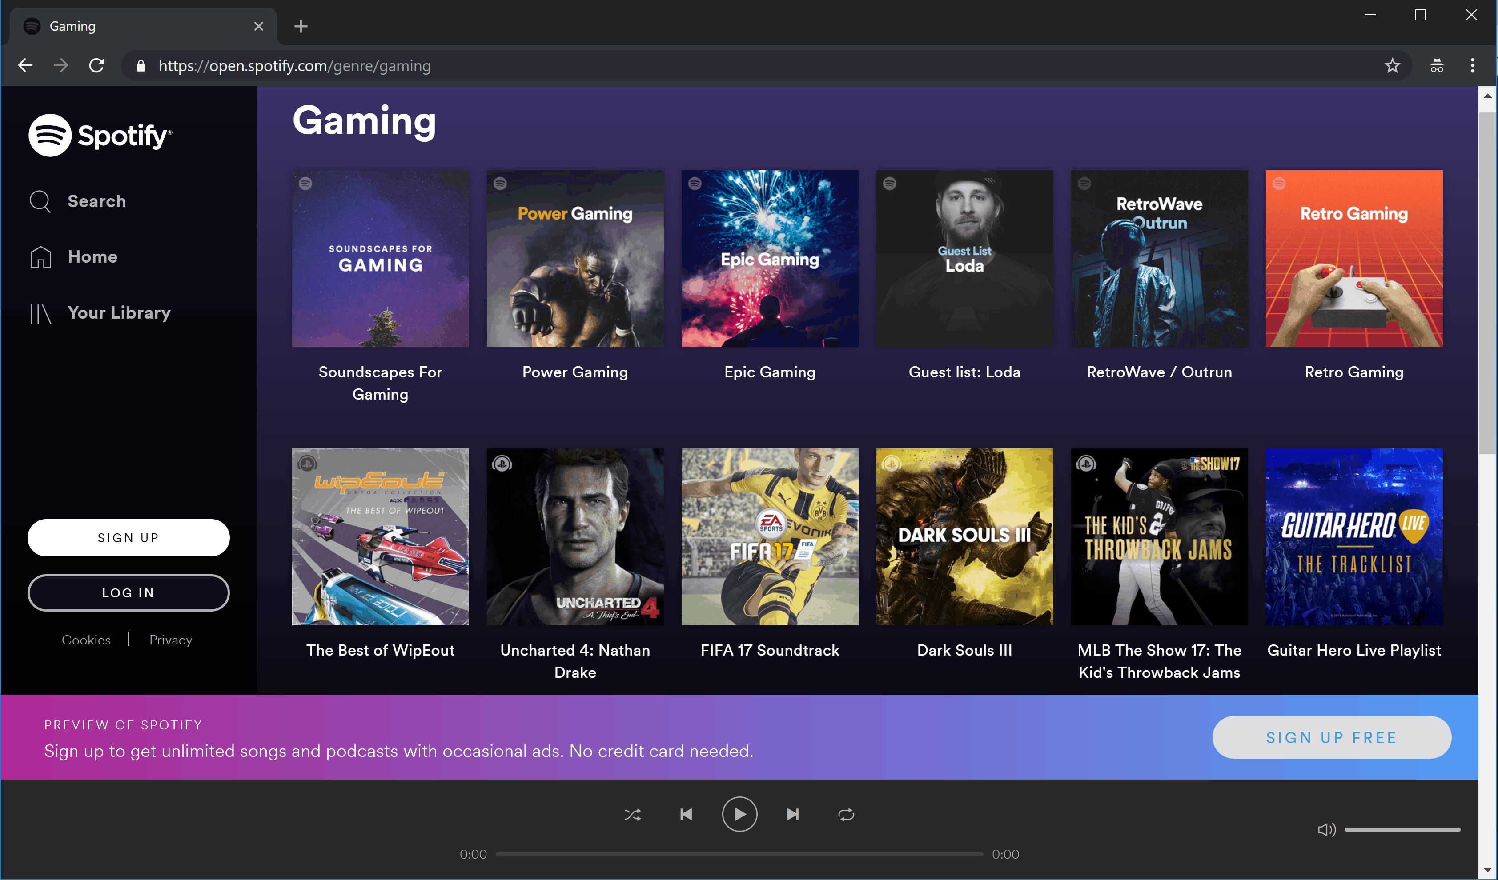
Task: Click the page scrollbar down arrow
Action: click(1487, 870)
